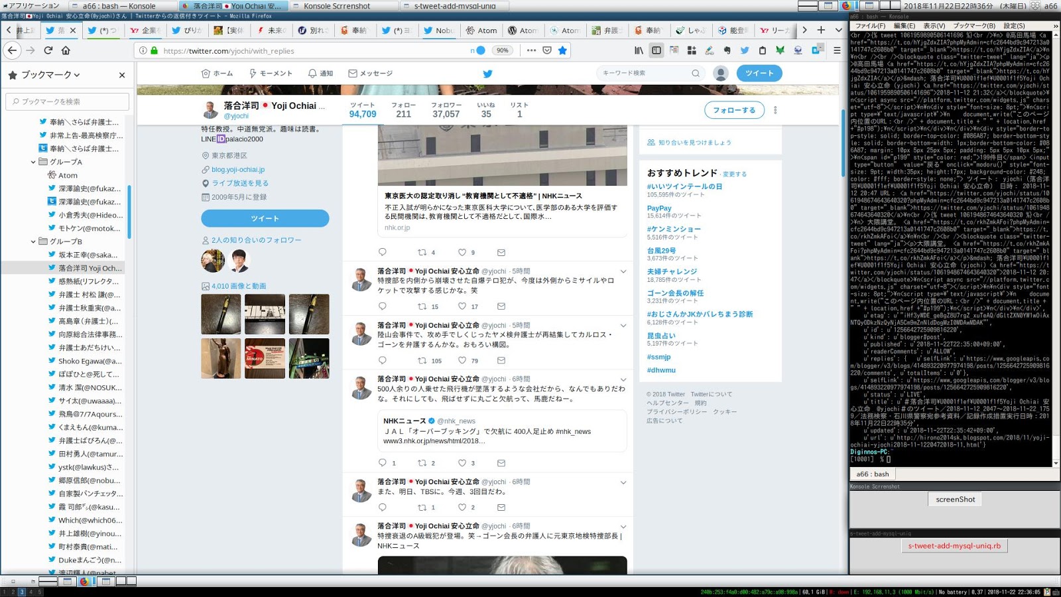Viewport: 1061px width, 597px height.
Task: Open page actions three-dot menu in address bar
Action: point(531,50)
